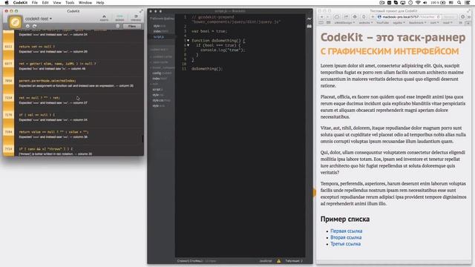Click the Safari forward button

pos(328,17)
